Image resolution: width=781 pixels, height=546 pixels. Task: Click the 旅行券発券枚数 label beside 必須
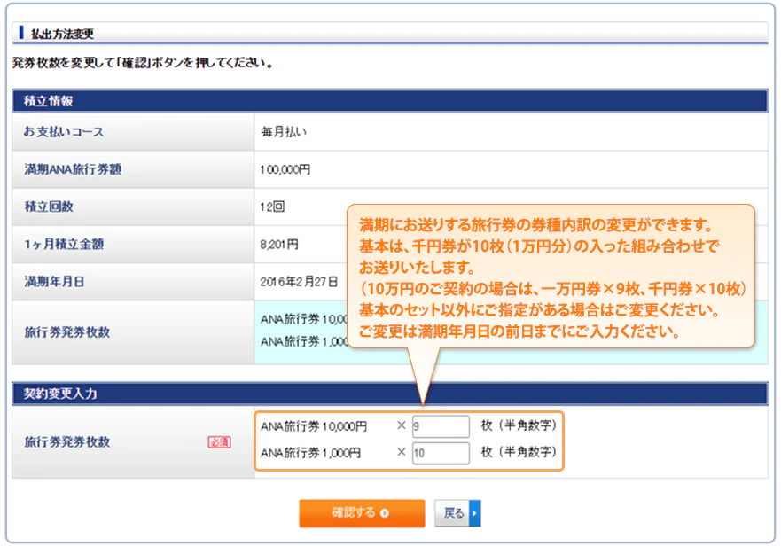click(x=67, y=442)
